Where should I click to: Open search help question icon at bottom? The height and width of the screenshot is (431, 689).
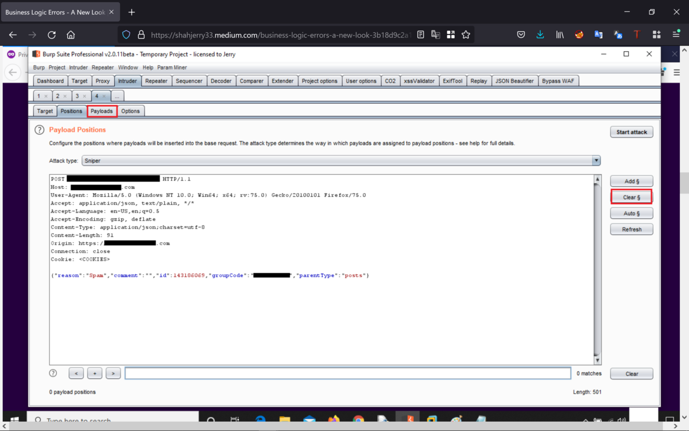pos(53,373)
